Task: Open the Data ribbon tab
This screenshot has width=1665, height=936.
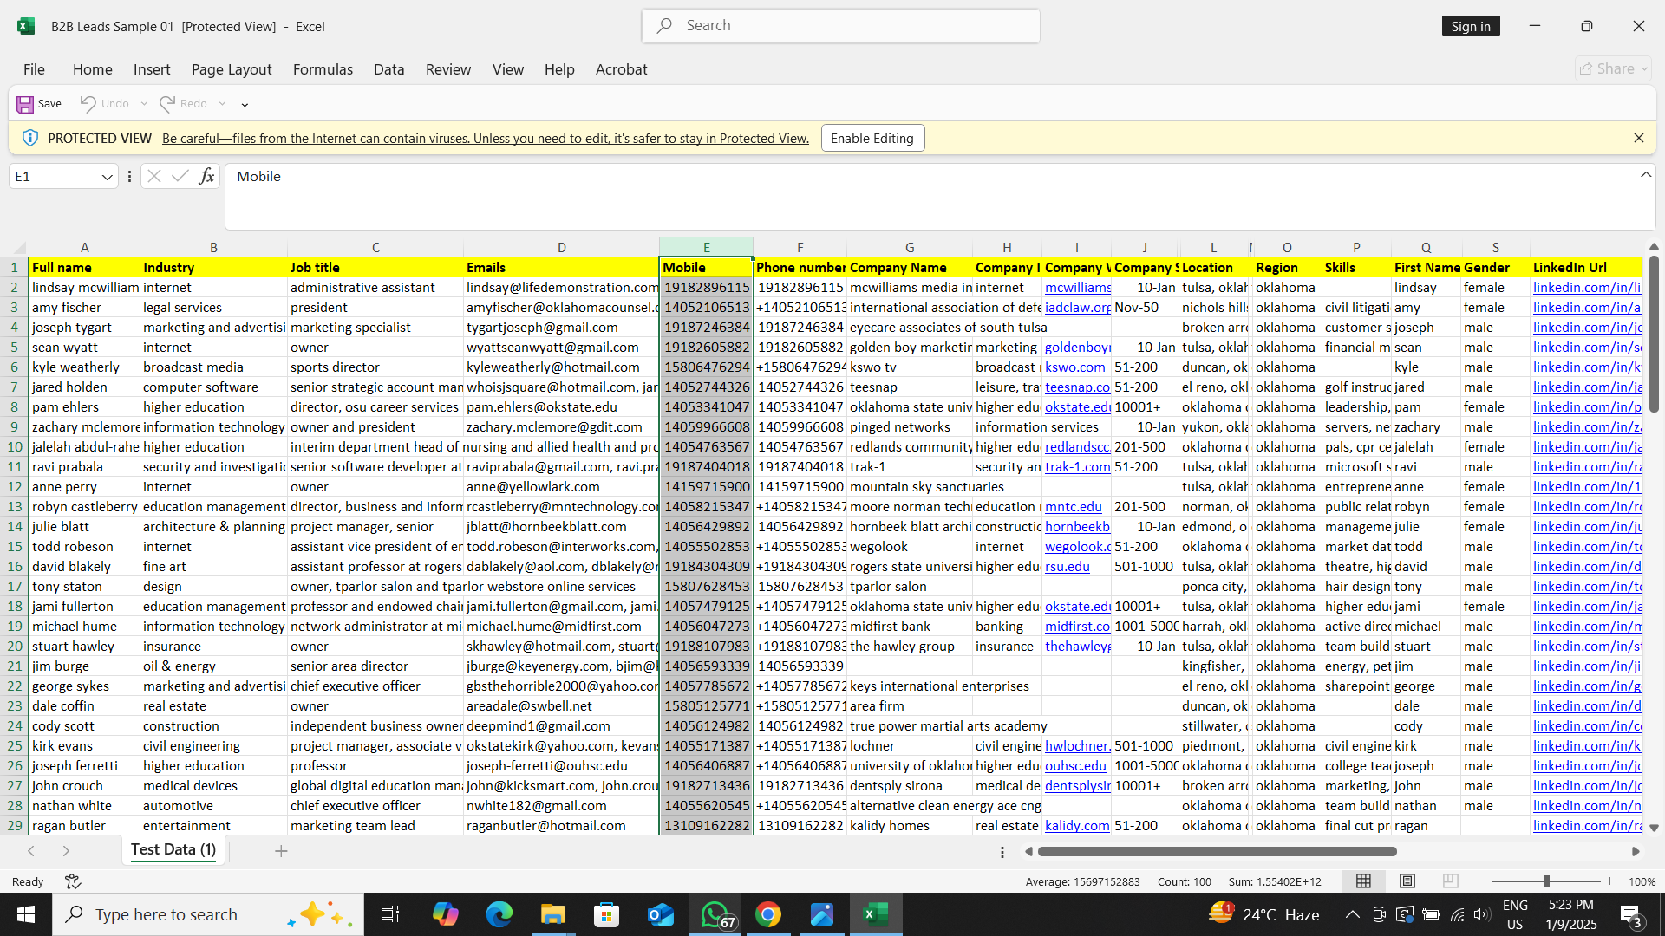Action: (x=388, y=69)
